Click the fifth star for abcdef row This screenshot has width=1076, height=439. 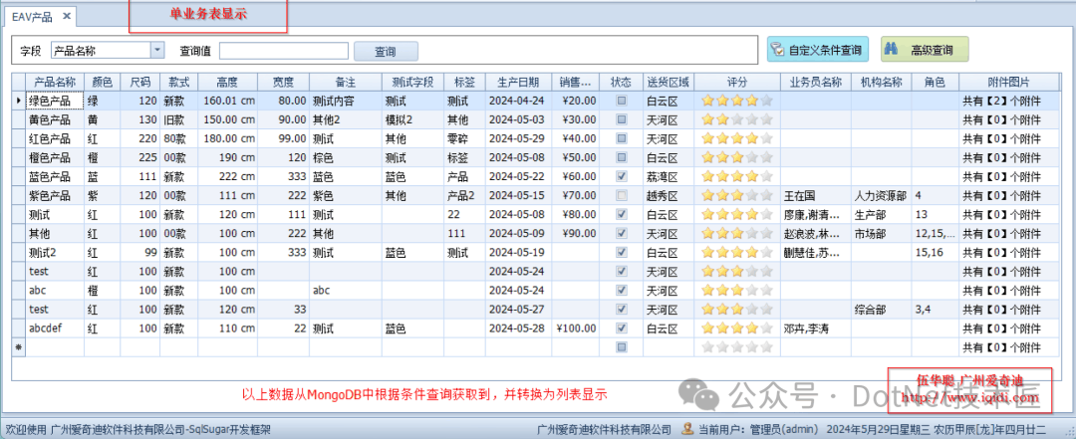[766, 328]
